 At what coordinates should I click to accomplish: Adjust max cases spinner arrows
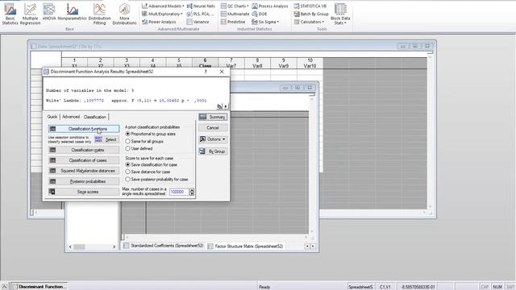(192, 192)
